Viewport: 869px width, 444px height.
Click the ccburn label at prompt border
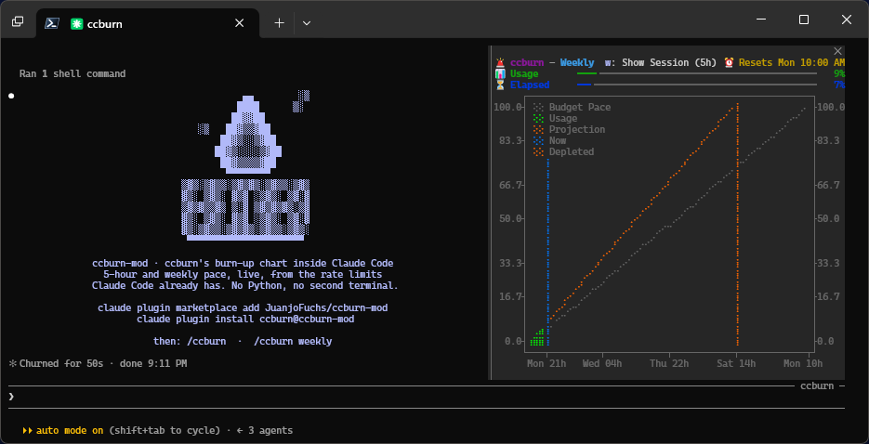point(817,385)
